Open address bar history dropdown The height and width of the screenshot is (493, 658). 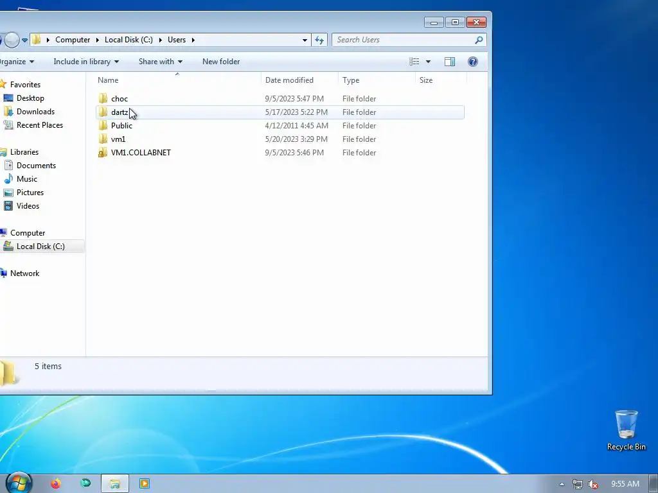point(305,40)
